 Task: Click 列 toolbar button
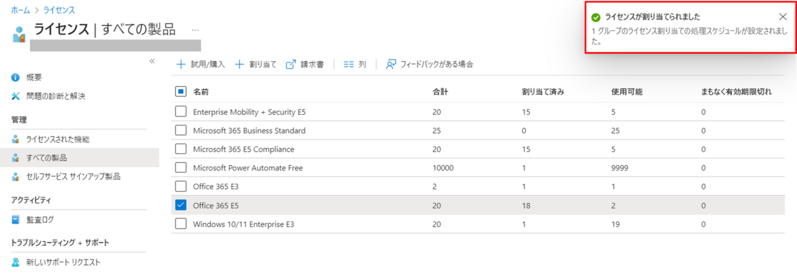coord(355,64)
